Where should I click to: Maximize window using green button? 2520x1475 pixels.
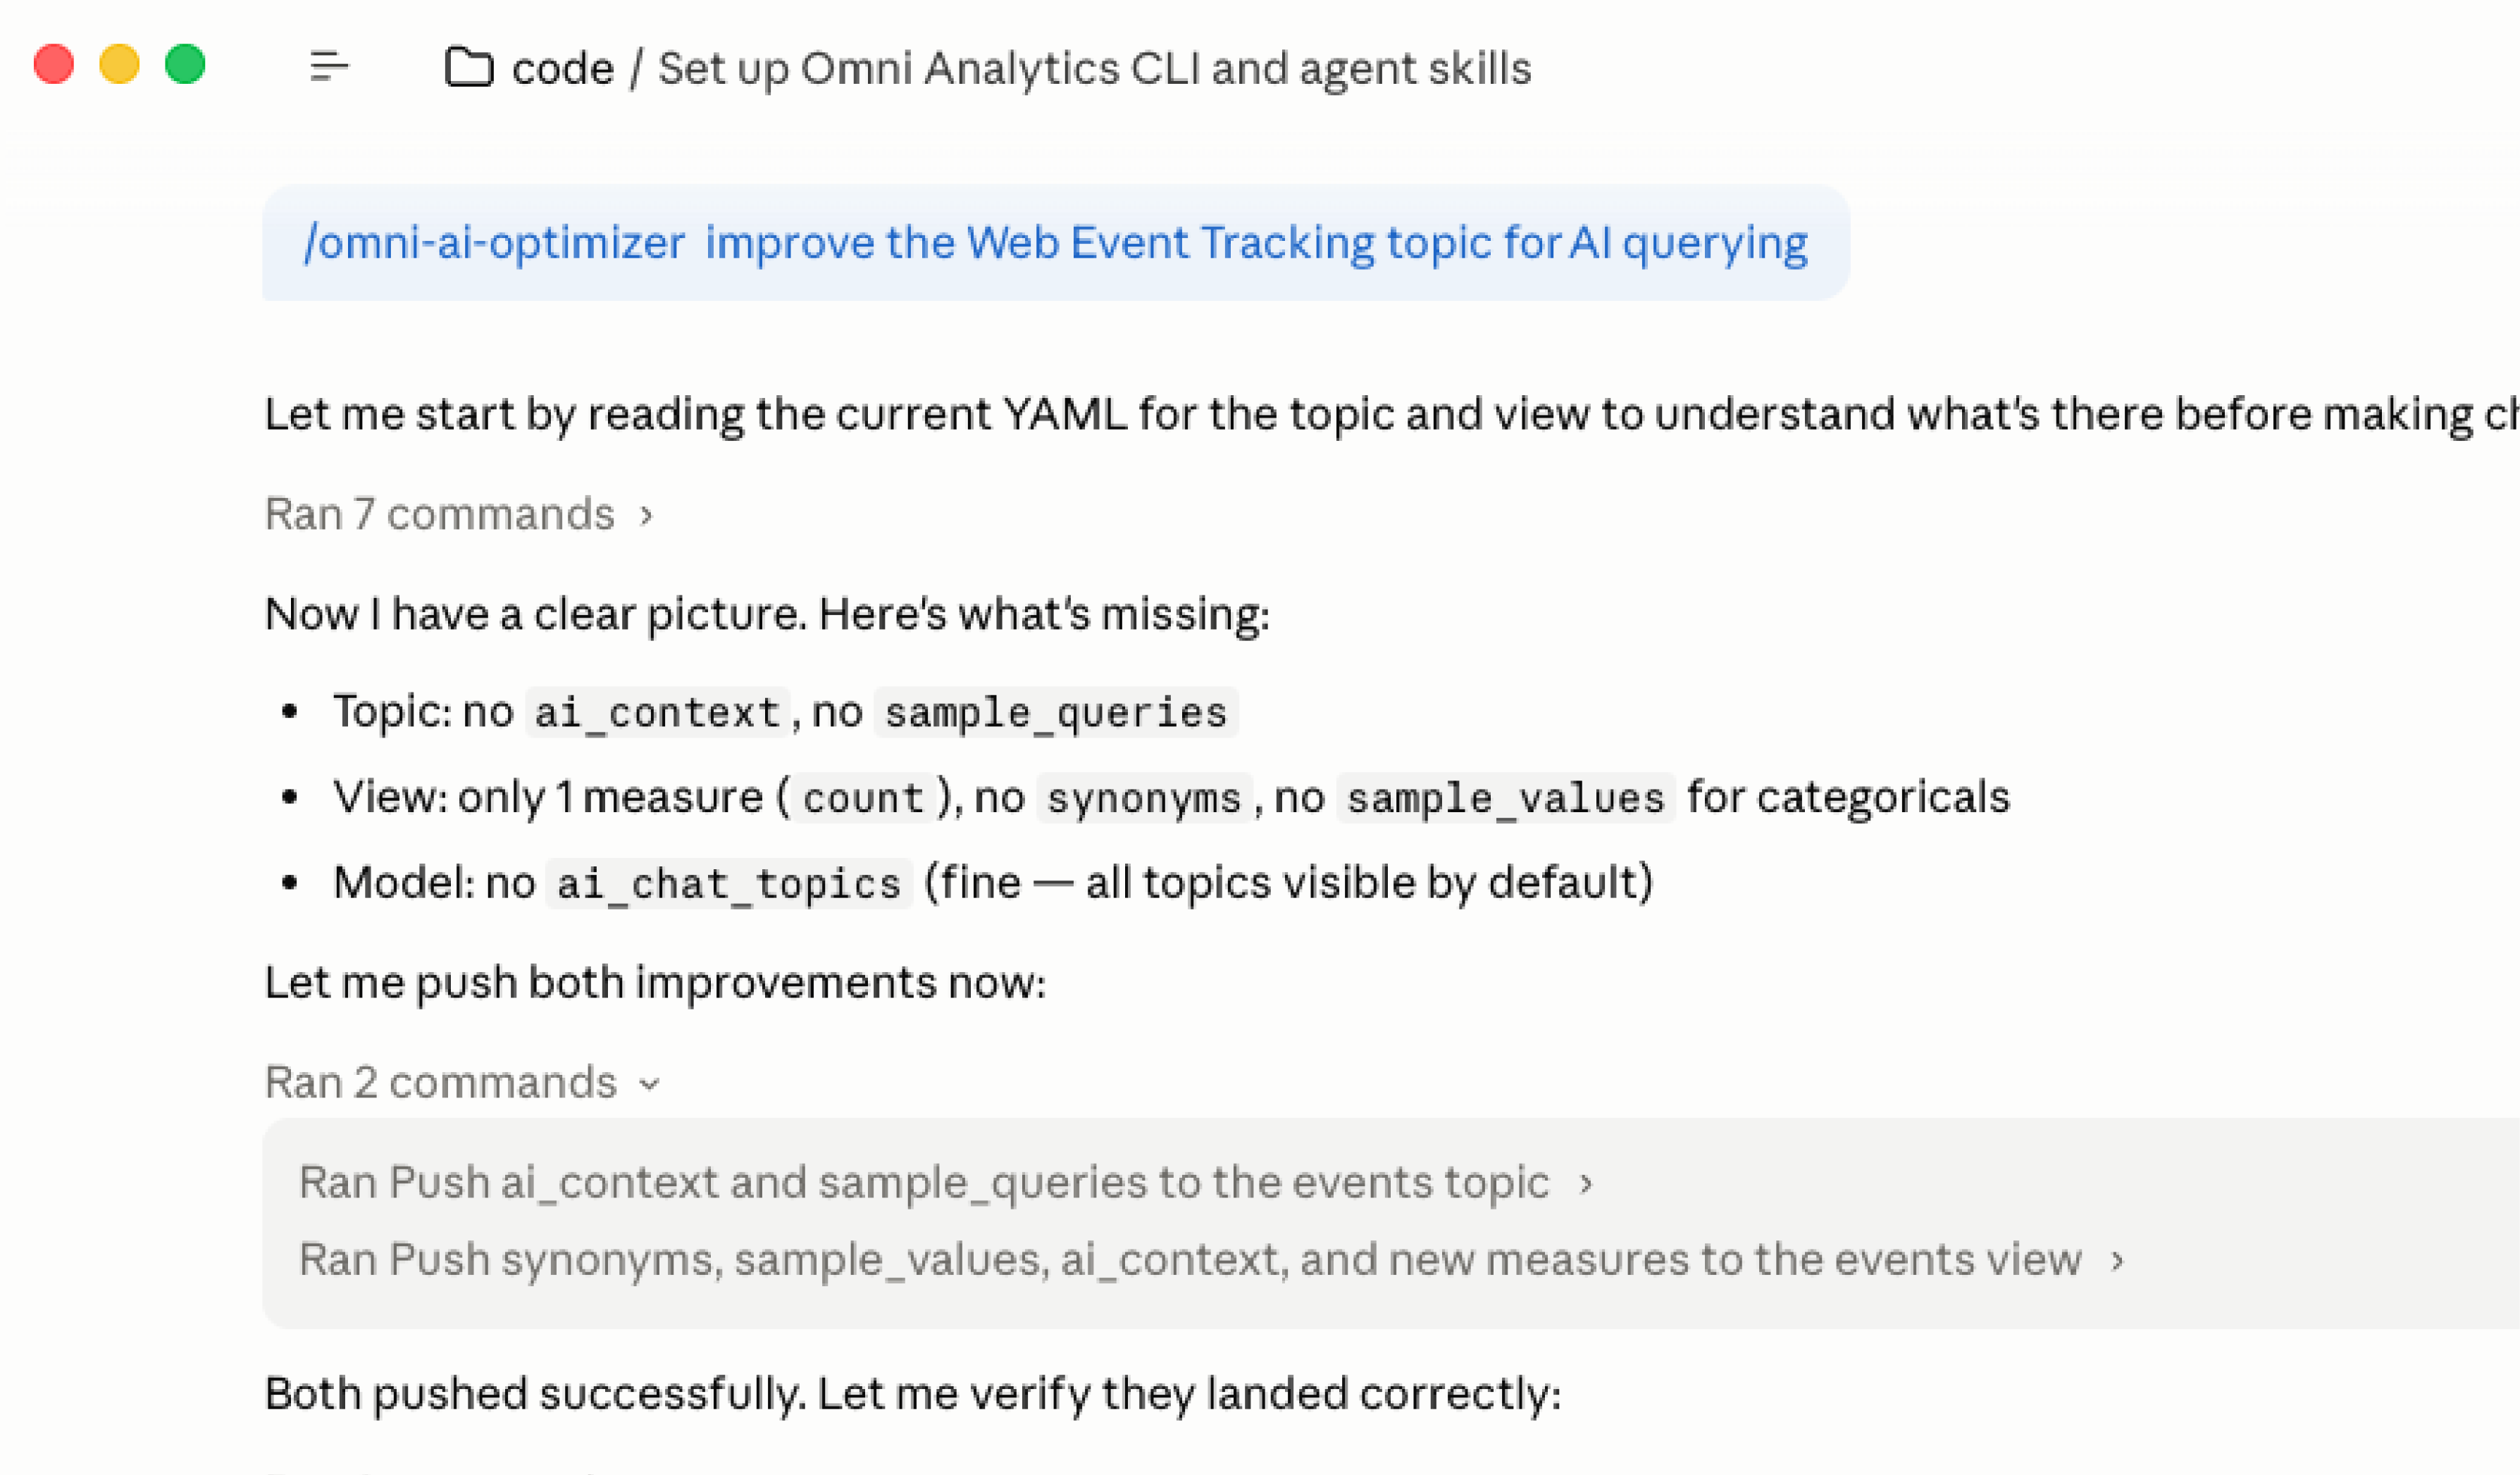(x=185, y=65)
